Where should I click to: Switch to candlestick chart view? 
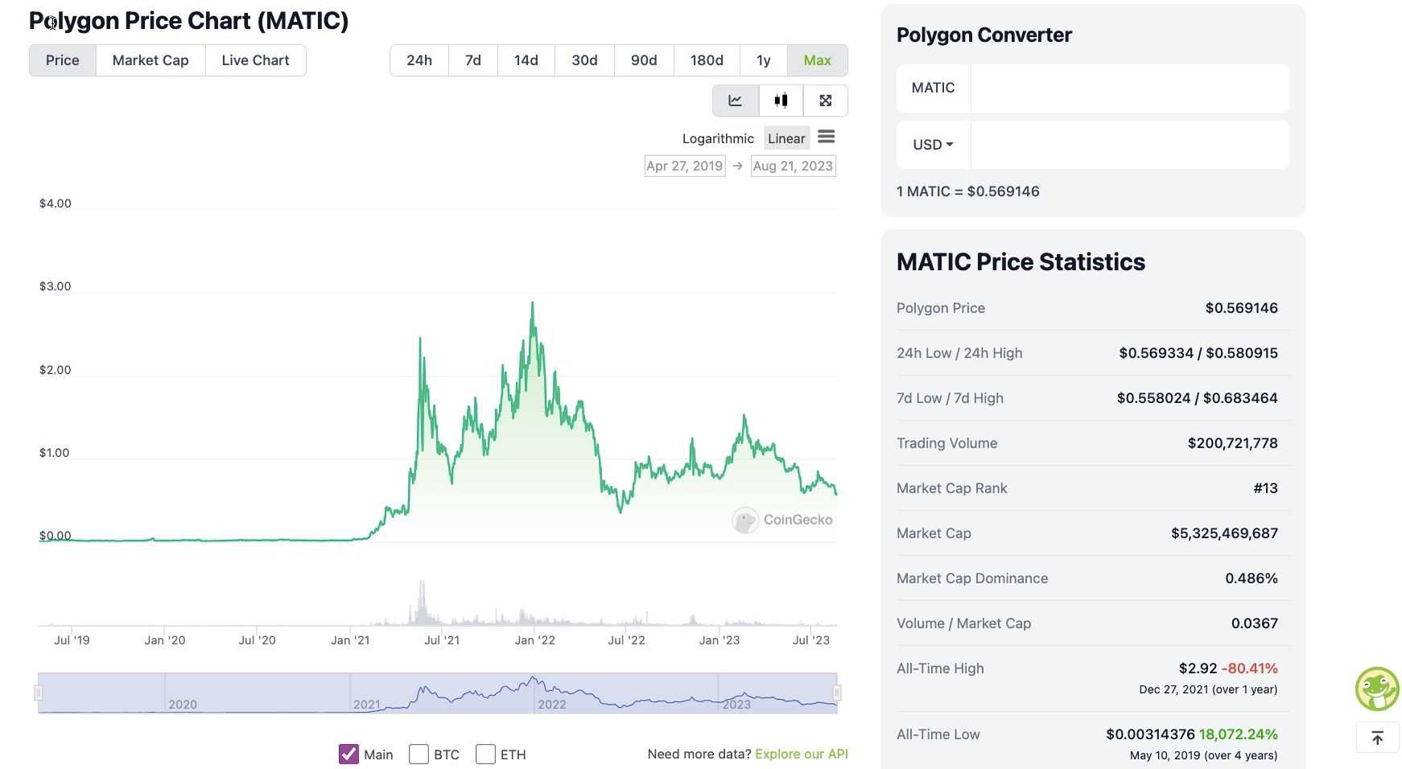[780, 100]
